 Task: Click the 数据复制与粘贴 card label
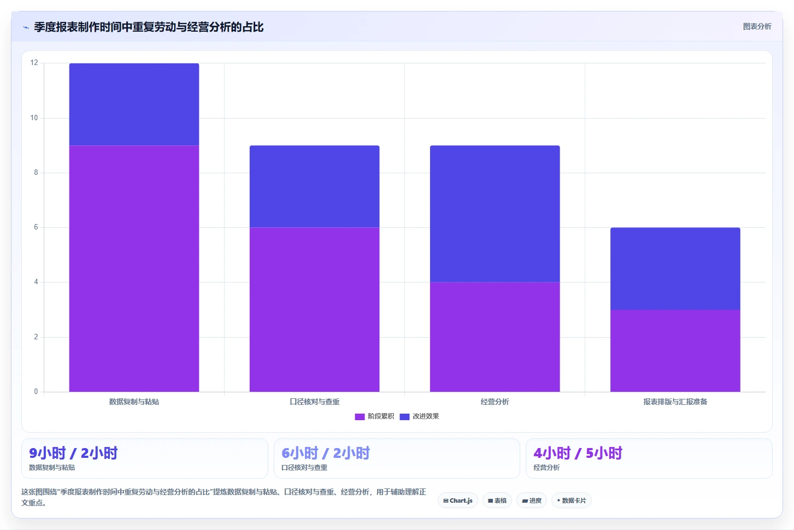point(52,468)
